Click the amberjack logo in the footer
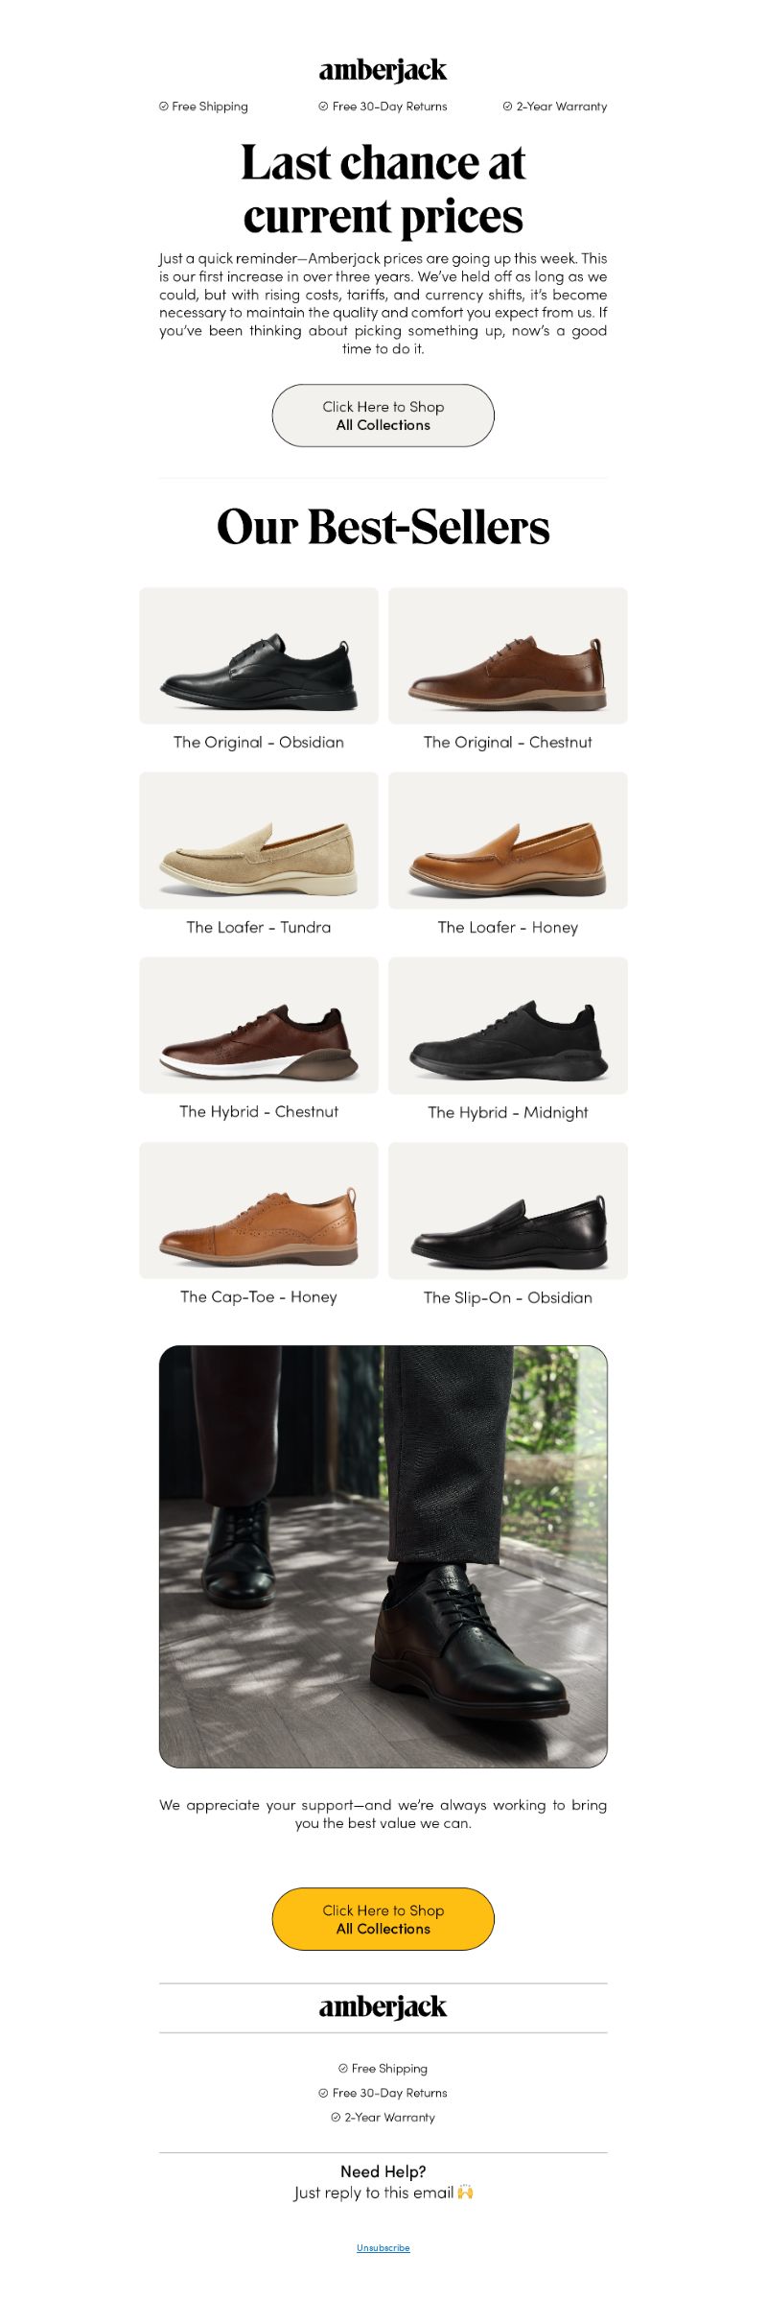 (x=383, y=2006)
